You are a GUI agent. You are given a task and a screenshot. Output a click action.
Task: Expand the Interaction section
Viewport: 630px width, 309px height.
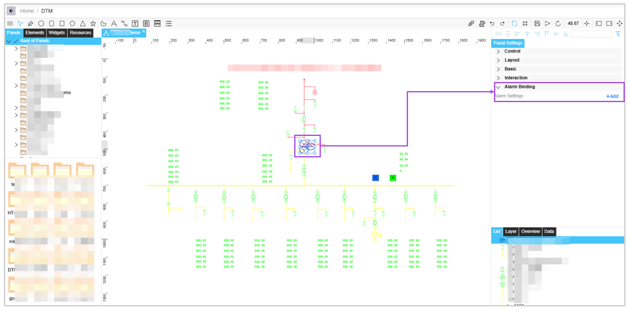(515, 78)
